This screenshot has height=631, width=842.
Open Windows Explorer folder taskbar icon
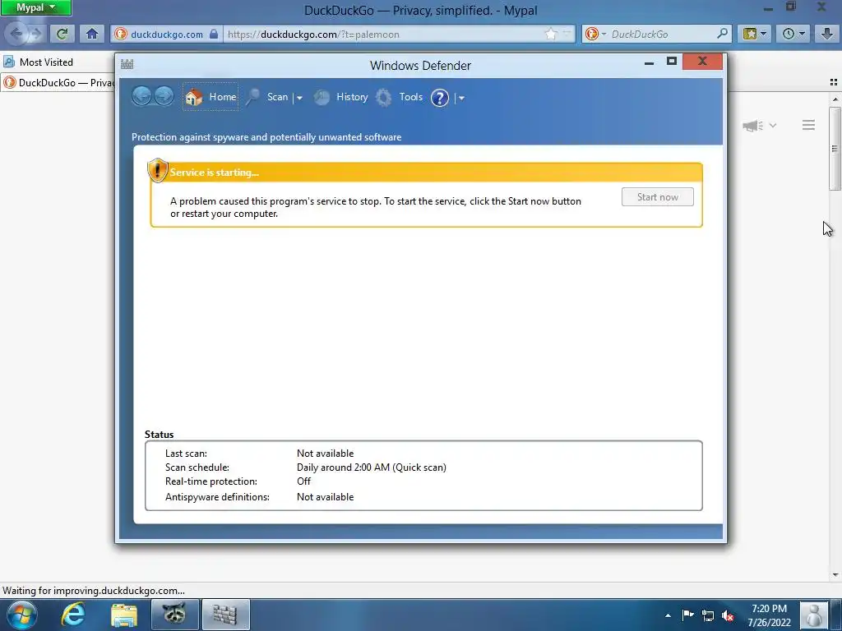(x=124, y=615)
